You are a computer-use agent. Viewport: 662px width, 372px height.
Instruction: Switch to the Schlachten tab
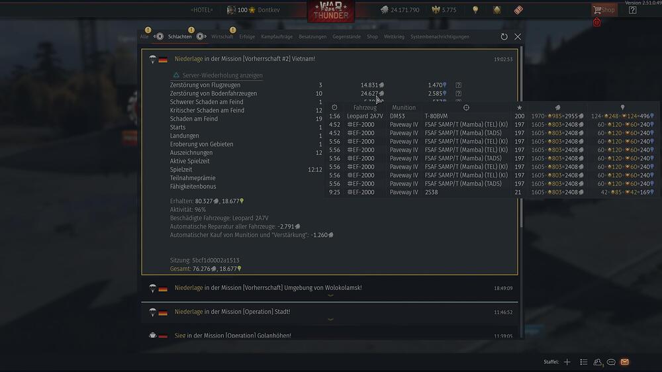180,36
